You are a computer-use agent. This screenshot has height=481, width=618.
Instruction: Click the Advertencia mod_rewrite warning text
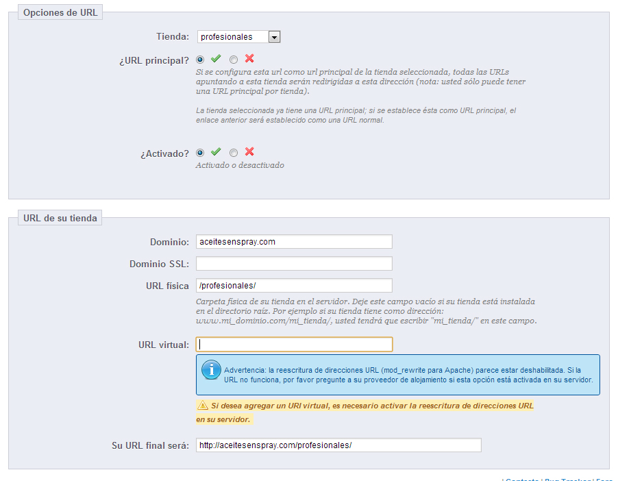tap(408, 375)
